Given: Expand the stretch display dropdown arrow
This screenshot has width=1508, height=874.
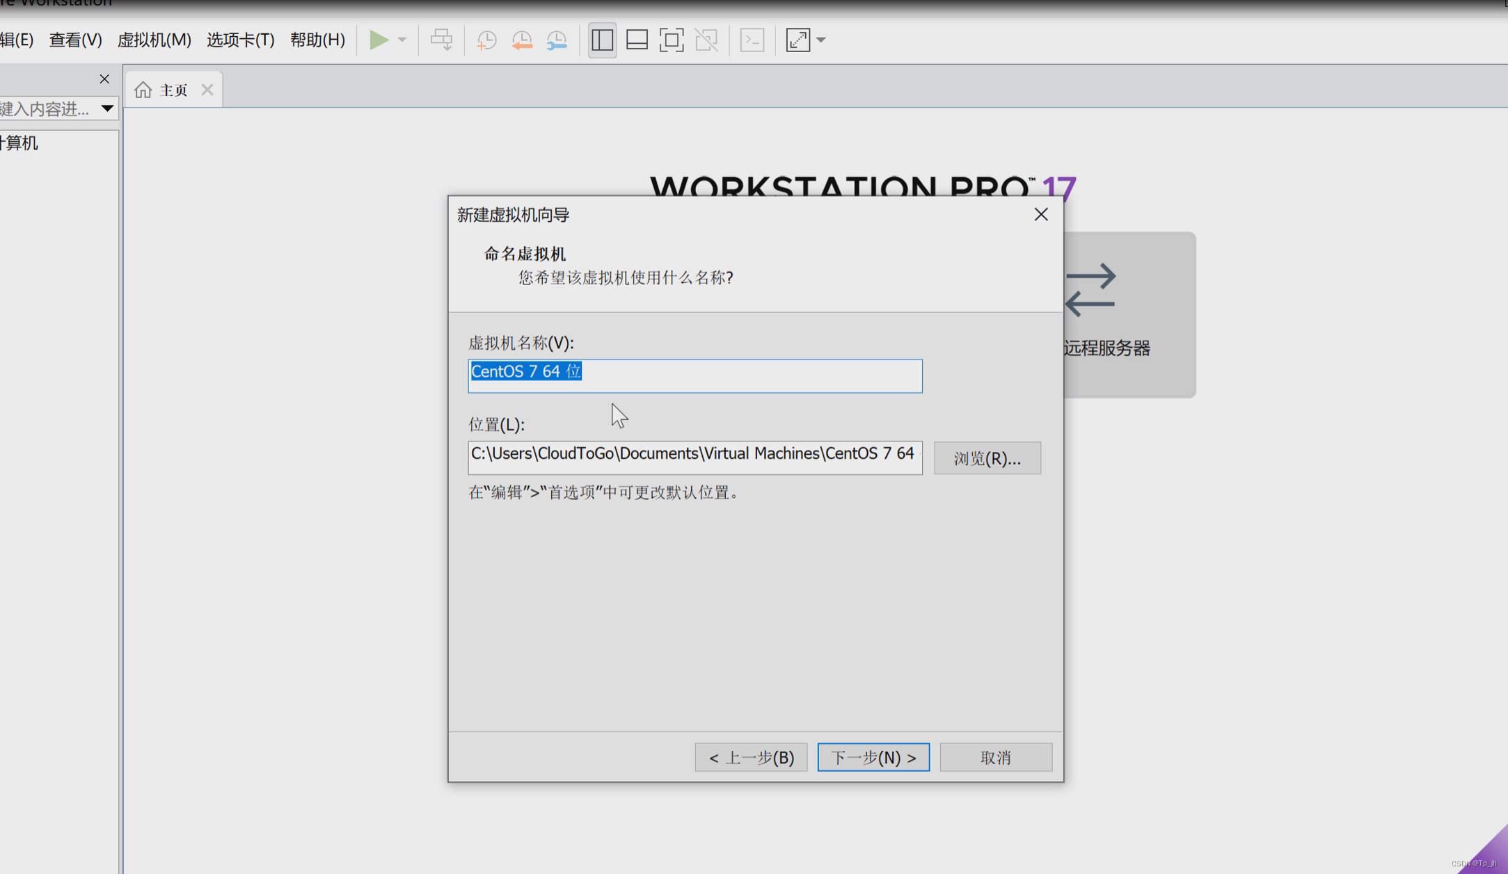Looking at the screenshot, I should [x=821, y=40].
